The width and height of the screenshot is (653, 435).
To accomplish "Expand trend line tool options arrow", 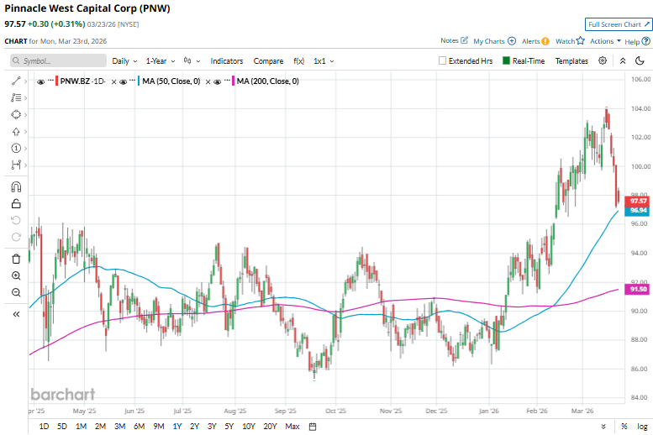I will 25,81.
